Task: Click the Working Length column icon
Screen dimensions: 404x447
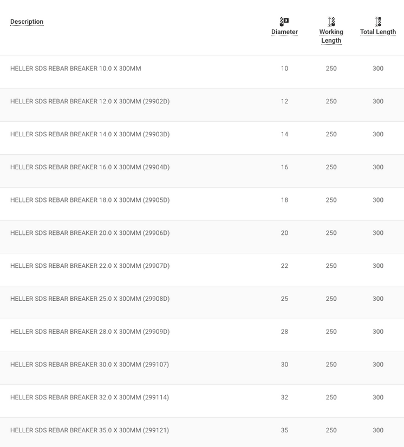Action: (x=331, y=22)
